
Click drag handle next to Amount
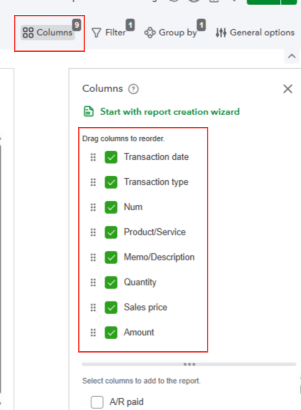(x=93, y=332)
